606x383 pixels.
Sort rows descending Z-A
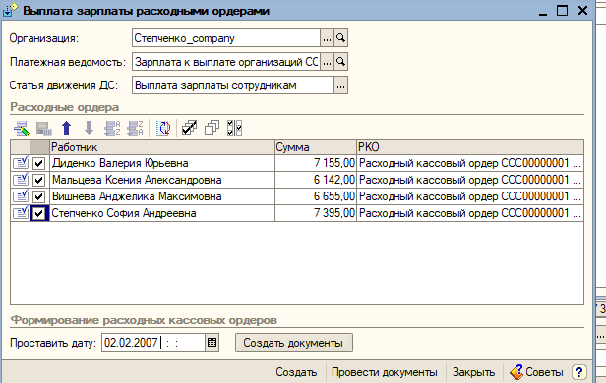point(135,128)
